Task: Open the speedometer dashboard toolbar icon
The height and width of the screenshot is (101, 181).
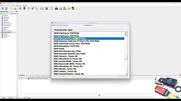Action: (57, 9)
